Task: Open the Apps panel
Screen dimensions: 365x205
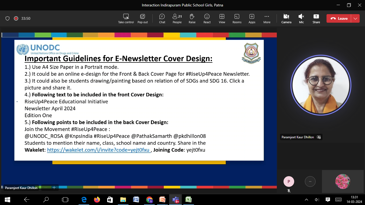Action: tap(252, 18)
